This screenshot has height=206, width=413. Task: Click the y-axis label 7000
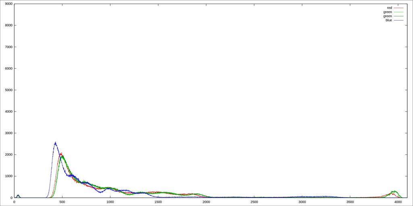click(9, 47)
